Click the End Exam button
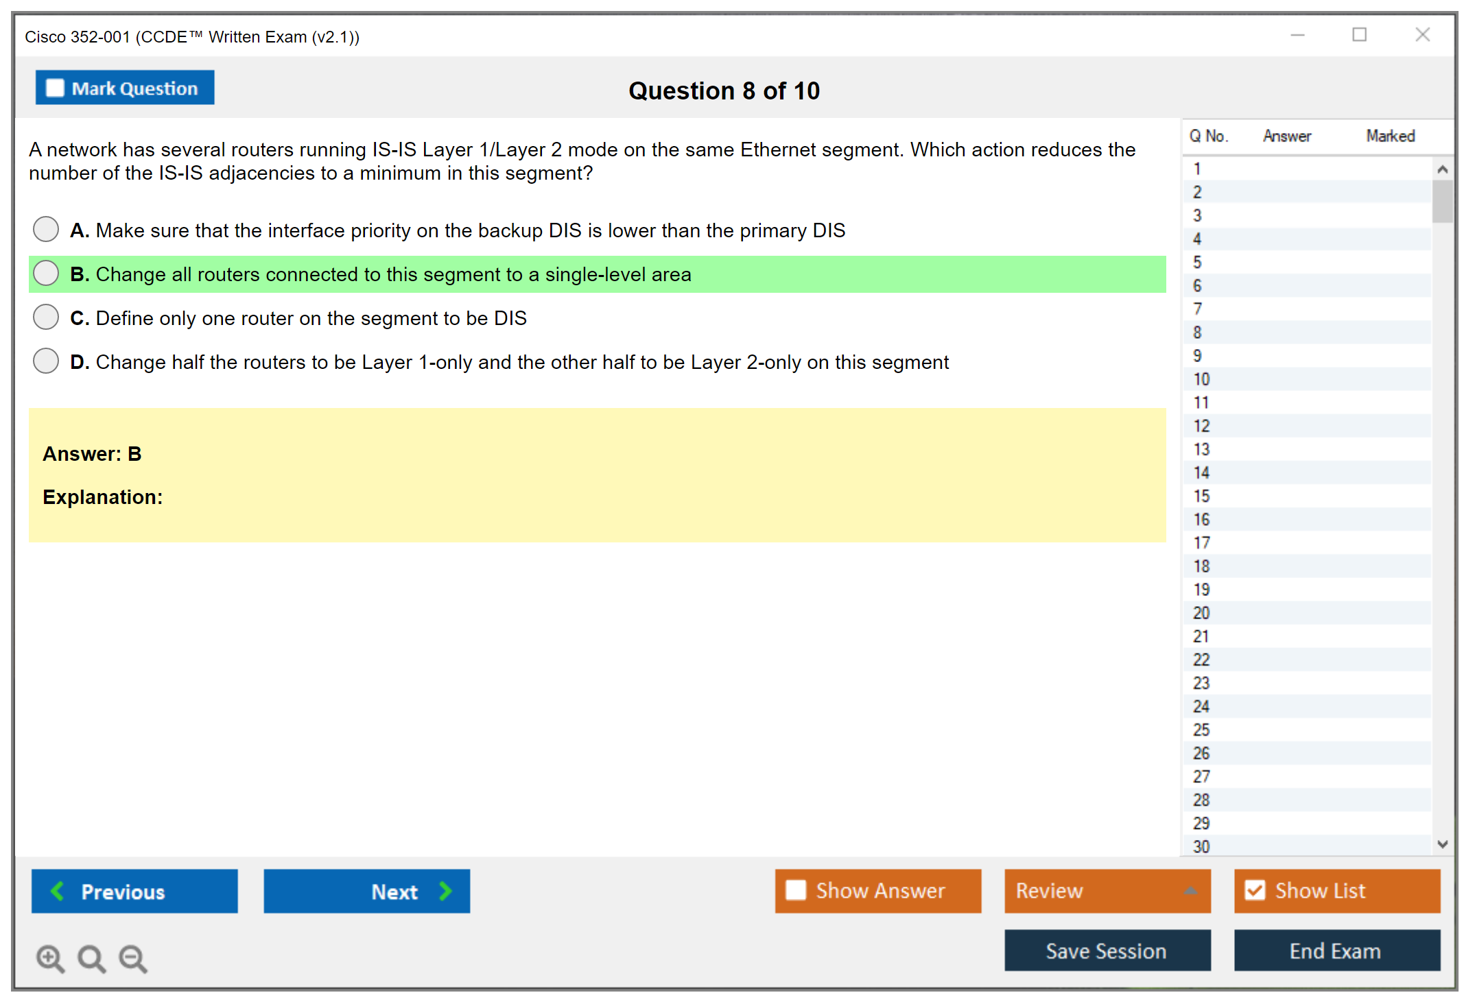The width and height of the screenshot is (1475, 1008). pyautogui.click(x=1336, y=950)
